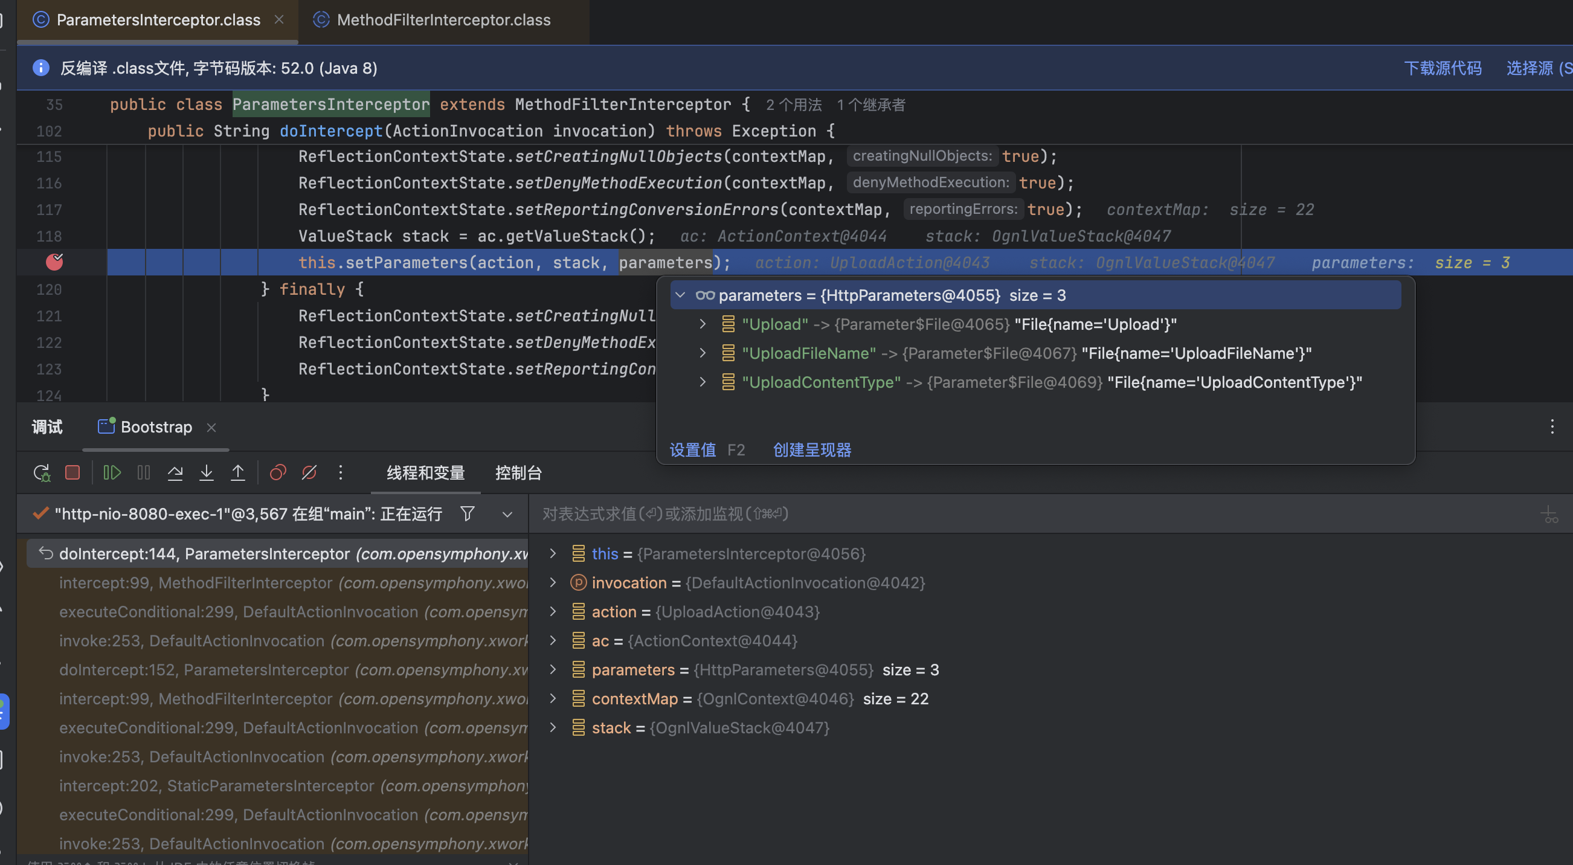Step into the method call
This screenshot has height=865, width=1573.
tap(207, 472)
